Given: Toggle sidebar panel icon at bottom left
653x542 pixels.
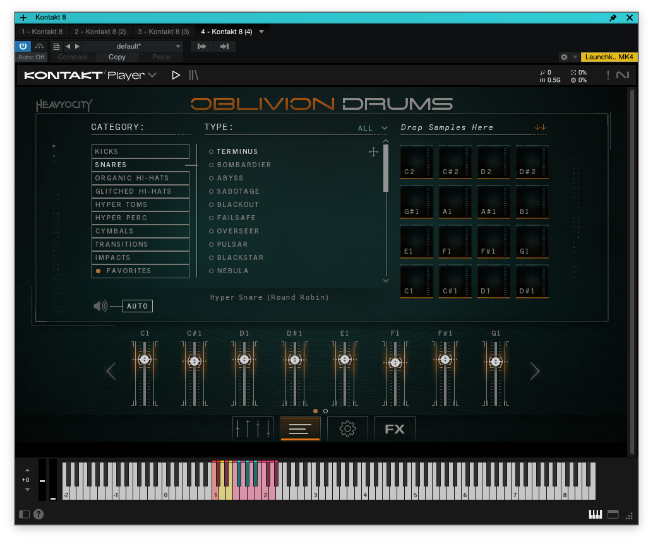Looking at the screenshot, I should [25, 514].
